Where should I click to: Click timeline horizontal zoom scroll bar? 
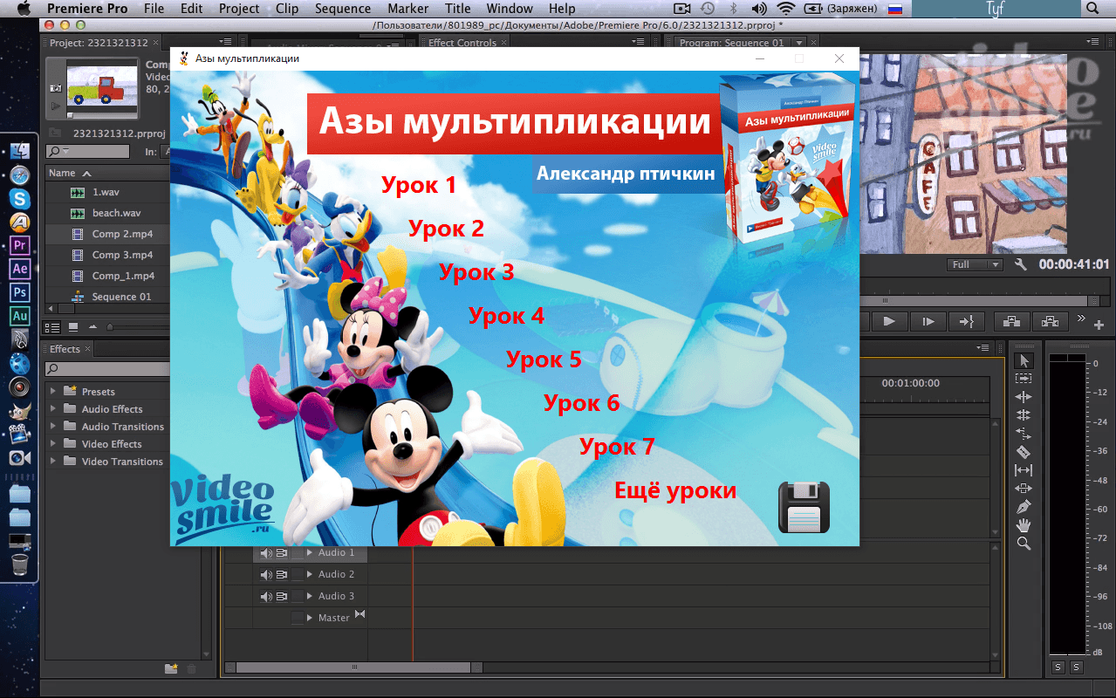pyautogui.click(x=354, y=667)
